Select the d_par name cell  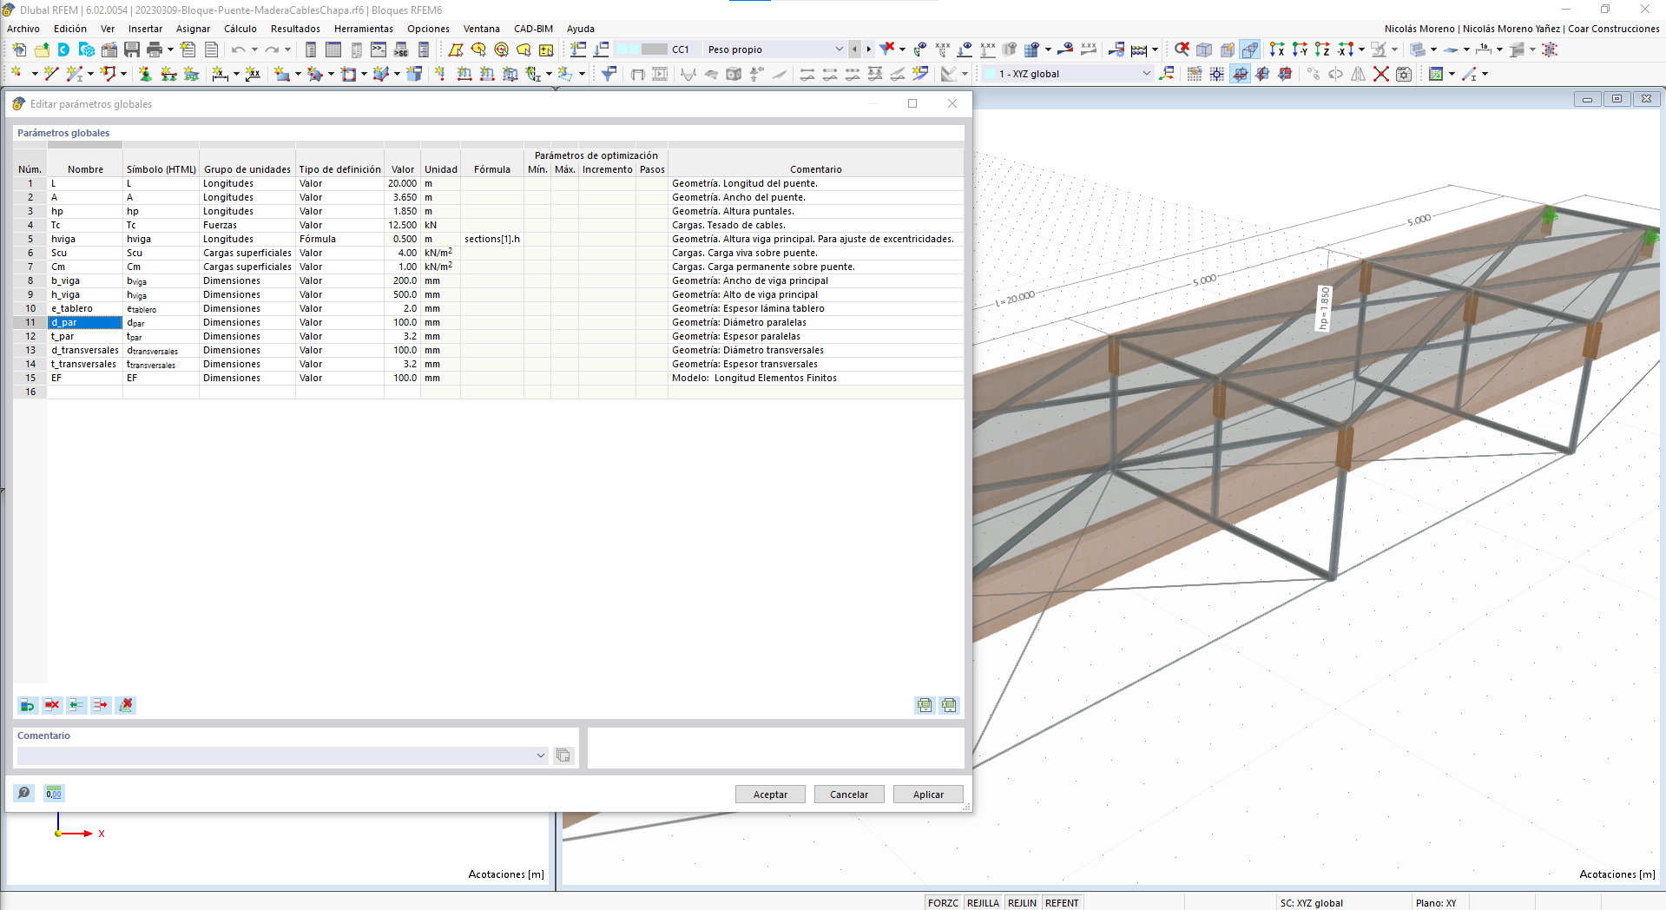(85, 322)
